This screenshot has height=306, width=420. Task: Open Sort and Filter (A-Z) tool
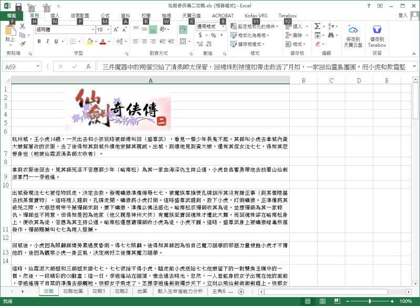(x=331, y=26)
